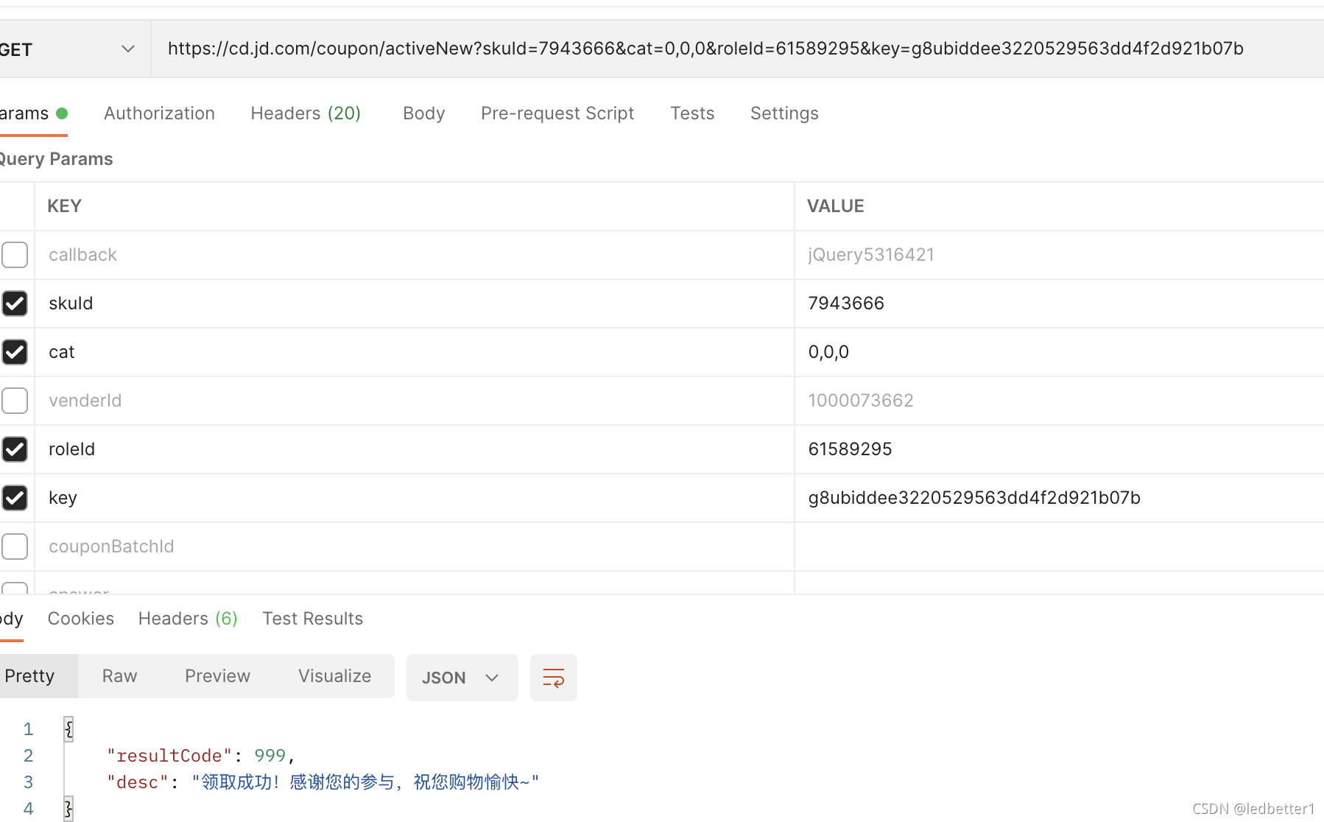
Task: Collapse JSON at the line 1 opening brace
Action: click(x=68, y=729)
